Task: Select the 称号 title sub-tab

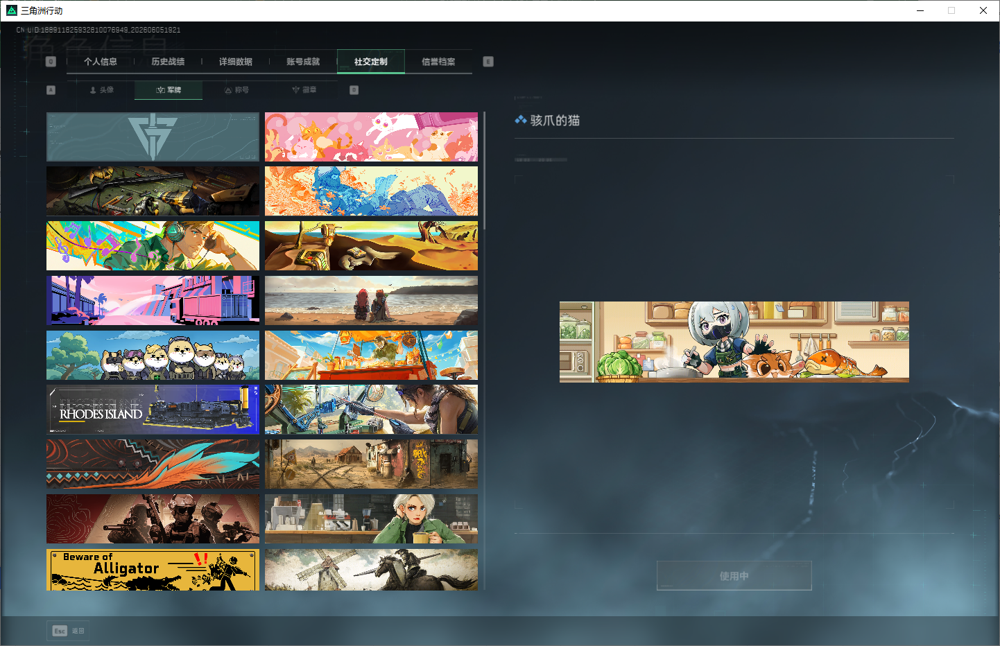Action: [236, 90]
